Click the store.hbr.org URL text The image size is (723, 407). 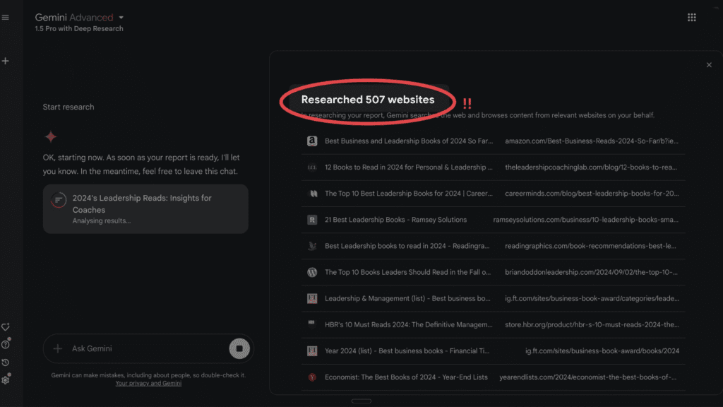592,325
